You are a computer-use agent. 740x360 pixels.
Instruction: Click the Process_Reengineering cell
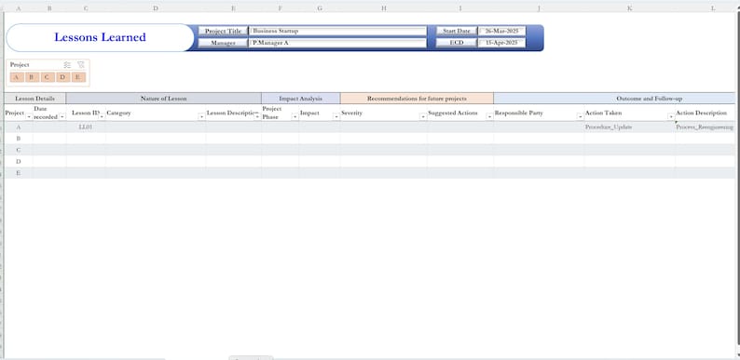coord(705,127)
